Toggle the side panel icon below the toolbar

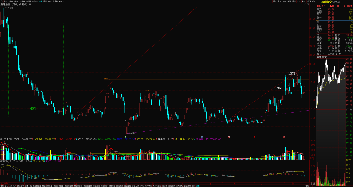pyautogui.click(x=308, y=4)
